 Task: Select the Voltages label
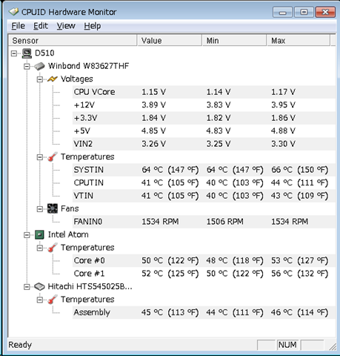[x=77, y=79]
